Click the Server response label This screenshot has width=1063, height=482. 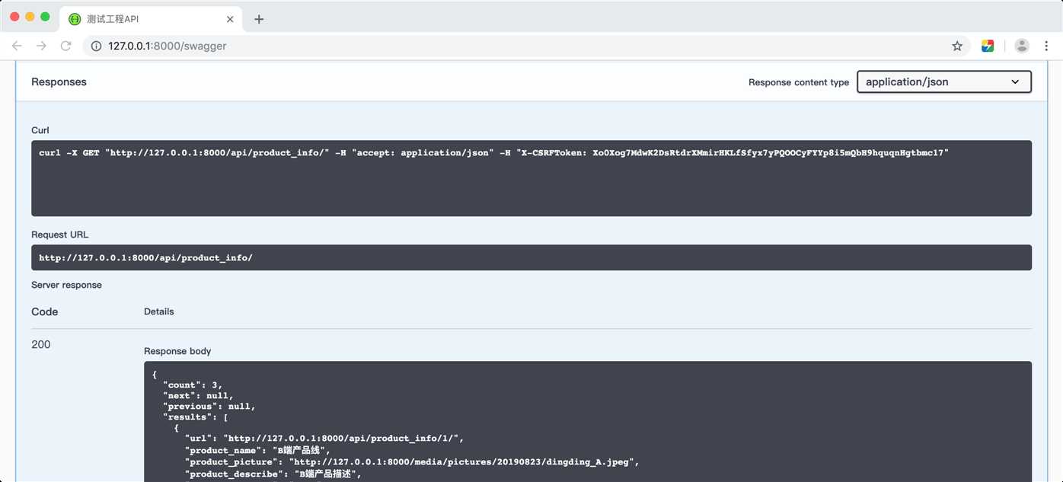point(66,285)
